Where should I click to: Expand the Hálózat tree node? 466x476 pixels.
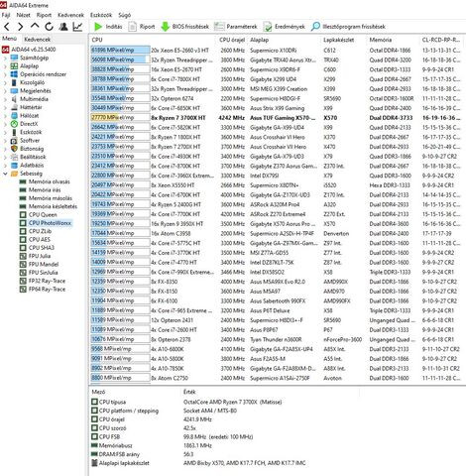click(5, 116)
